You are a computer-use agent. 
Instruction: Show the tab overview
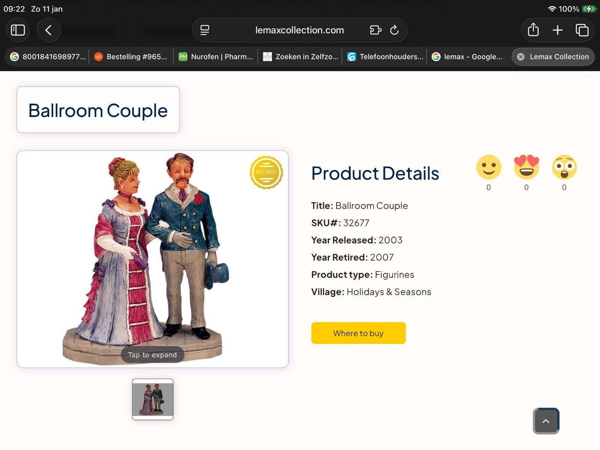coord(582,30)
